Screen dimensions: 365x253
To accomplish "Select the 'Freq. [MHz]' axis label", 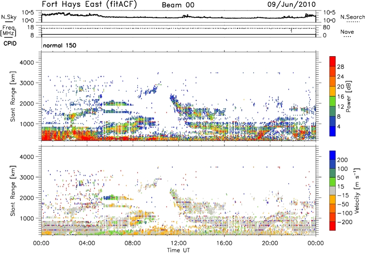I will (8, 31).
